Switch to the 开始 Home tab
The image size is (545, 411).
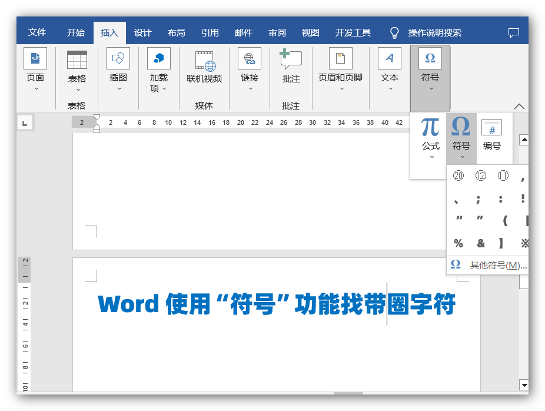pyautogui.click(x=76, y=33)
